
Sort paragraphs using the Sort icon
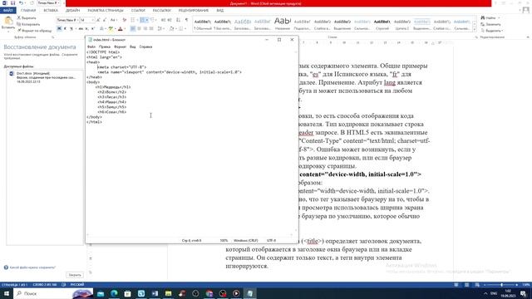(x=178, y=20)
